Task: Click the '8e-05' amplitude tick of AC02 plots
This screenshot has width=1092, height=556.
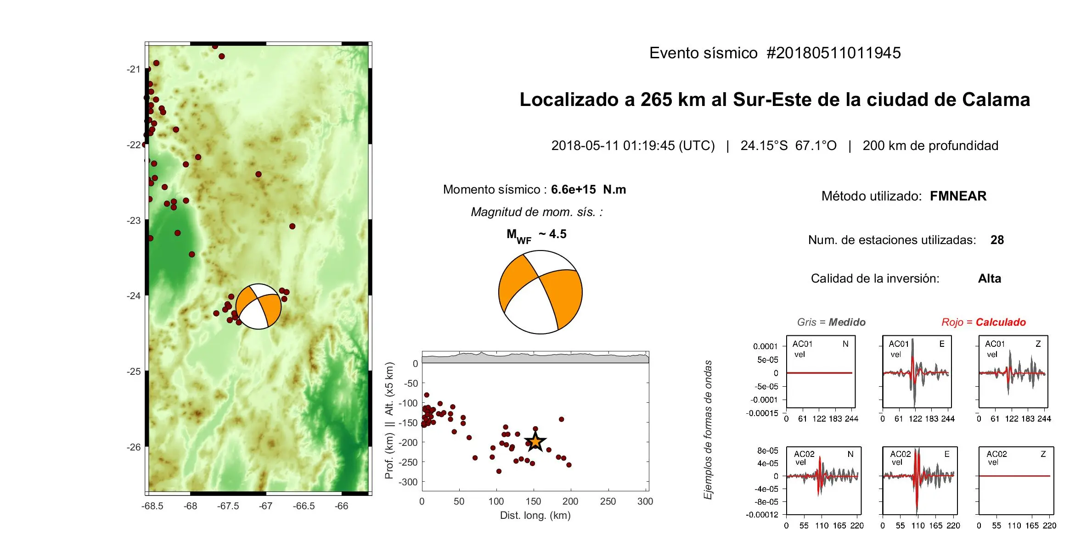Action: click(768, 450)
